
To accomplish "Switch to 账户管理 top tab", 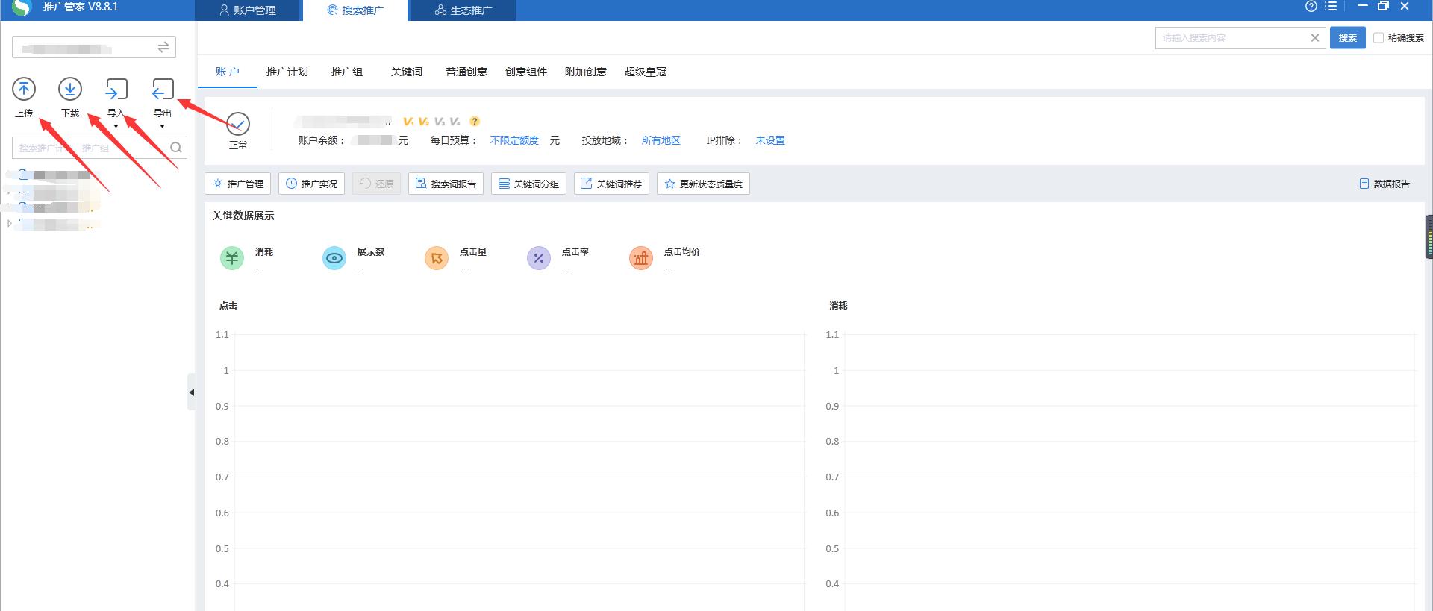I will (248, 10).
